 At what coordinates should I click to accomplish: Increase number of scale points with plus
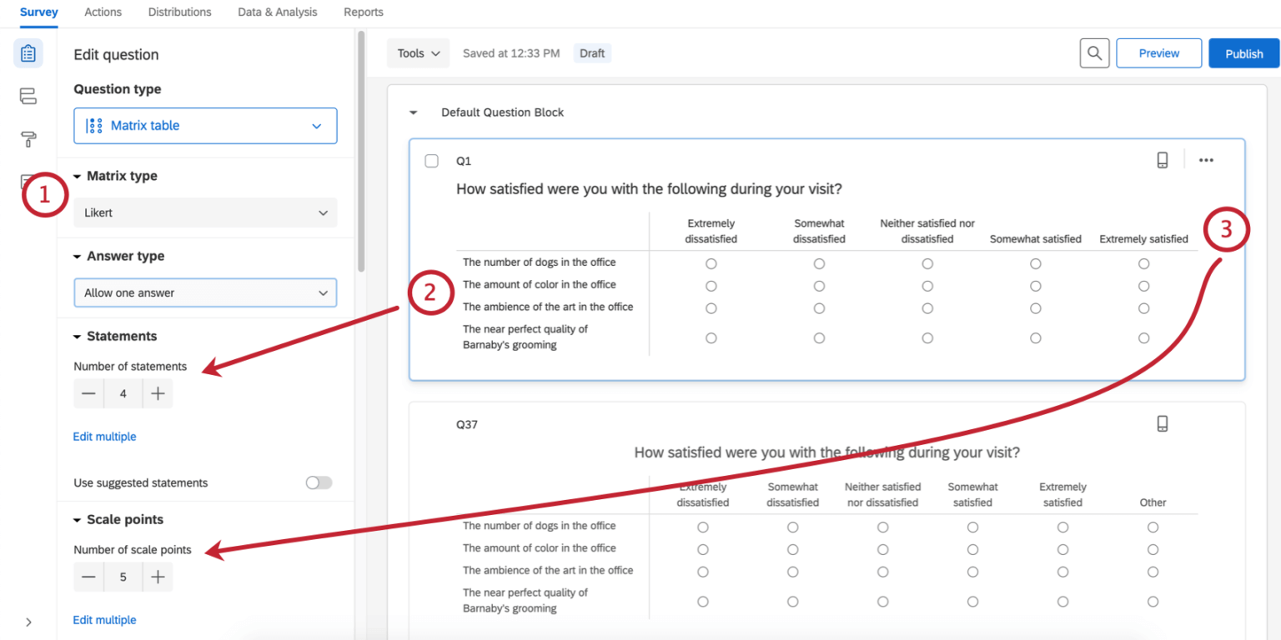[x=158, y=577]
